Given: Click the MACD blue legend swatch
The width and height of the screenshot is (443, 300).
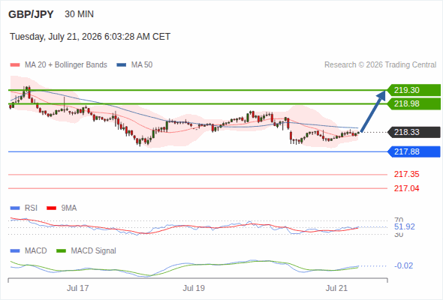Looking at the screenshot, I should pyautogui.click(x=15, y=251).
